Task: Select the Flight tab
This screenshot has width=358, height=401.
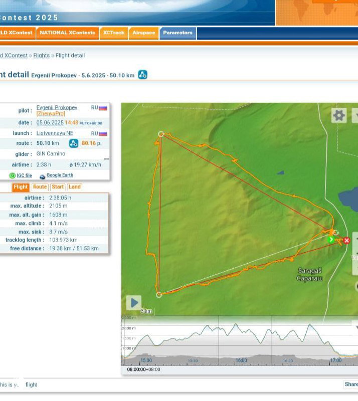Action: 21,187
